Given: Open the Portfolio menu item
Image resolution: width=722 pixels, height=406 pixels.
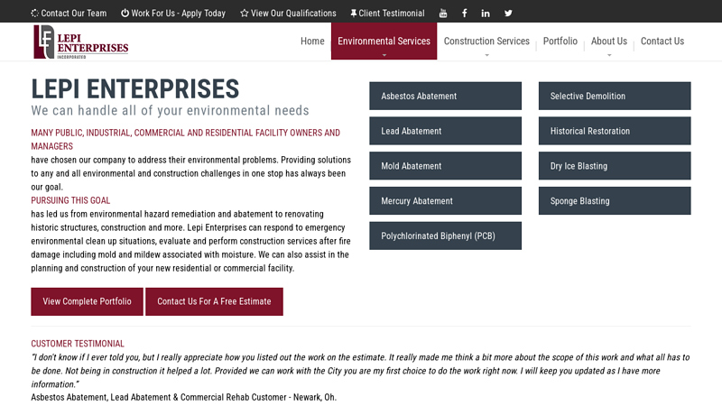Looking at the screenshot, I should (560, 42).
